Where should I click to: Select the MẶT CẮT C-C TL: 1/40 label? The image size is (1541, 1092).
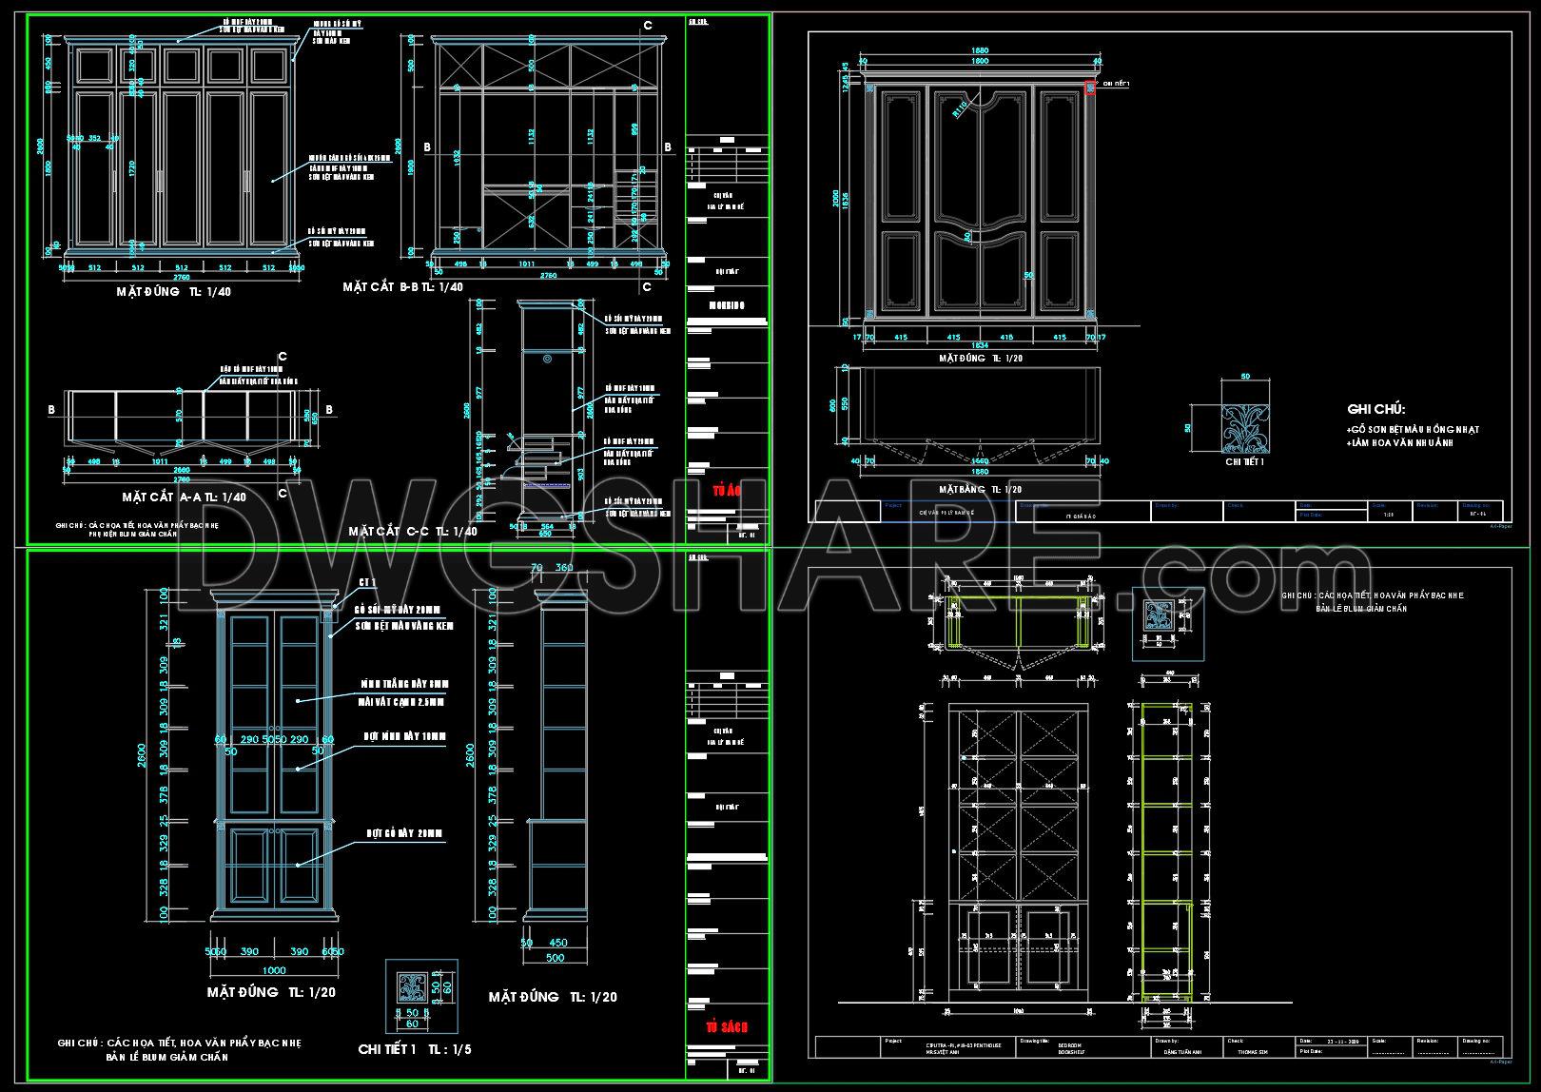click(x=413, y=531)
